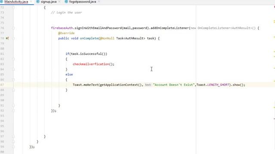
Task: Collapse the onComplete method fold at line 78
Action: pos(13,38)
